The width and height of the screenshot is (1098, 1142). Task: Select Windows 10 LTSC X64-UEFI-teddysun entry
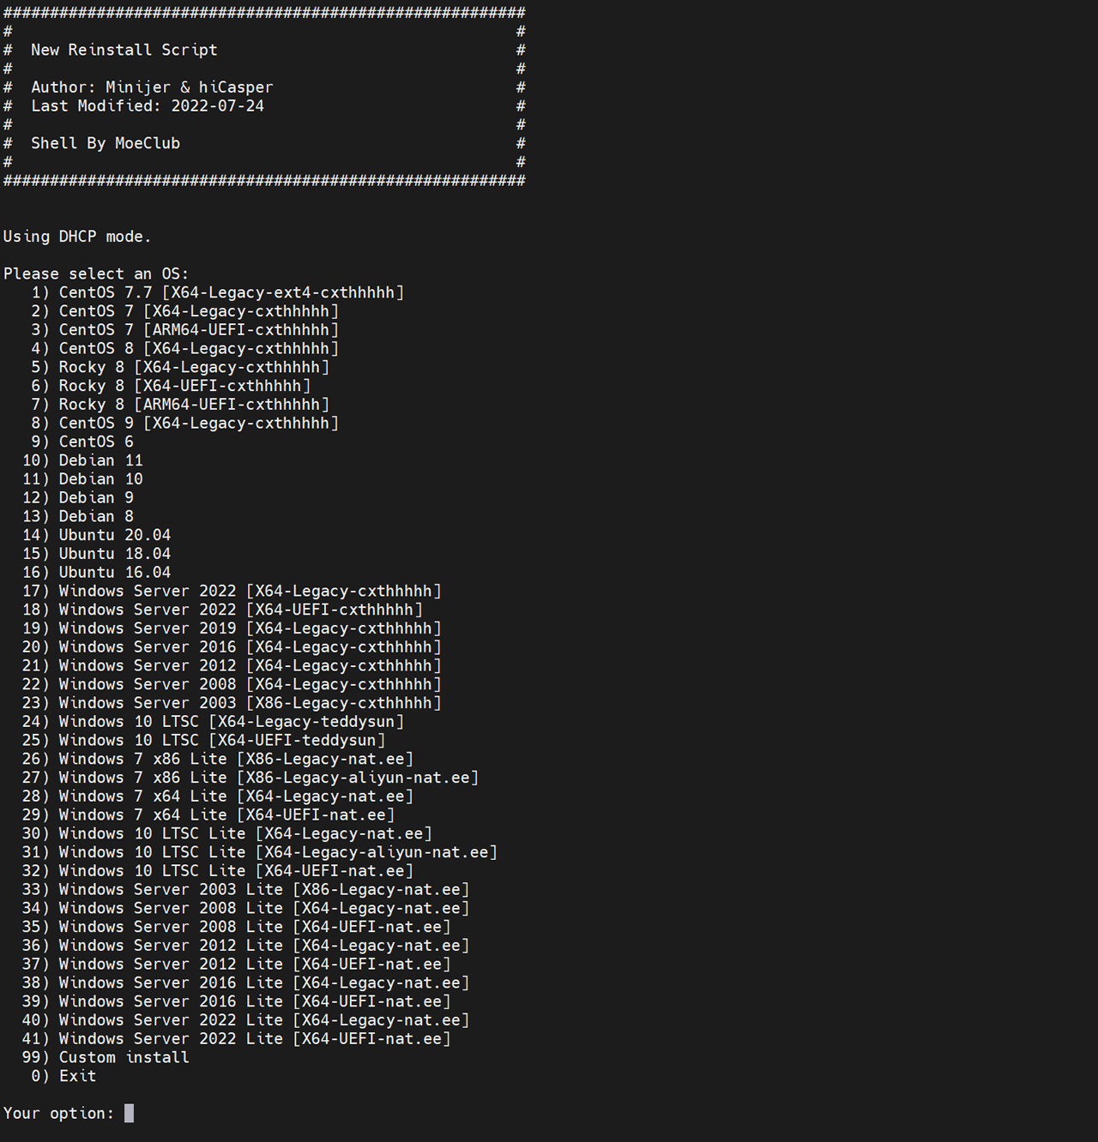(203, 740)
